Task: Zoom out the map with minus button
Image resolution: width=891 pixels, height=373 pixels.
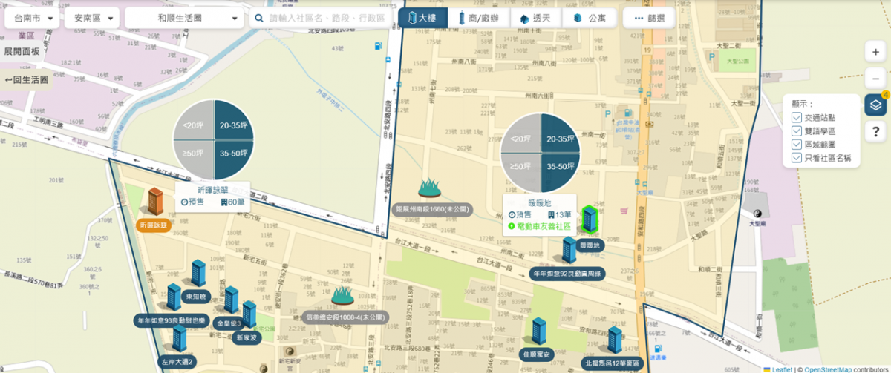Action: coord(876,78)
